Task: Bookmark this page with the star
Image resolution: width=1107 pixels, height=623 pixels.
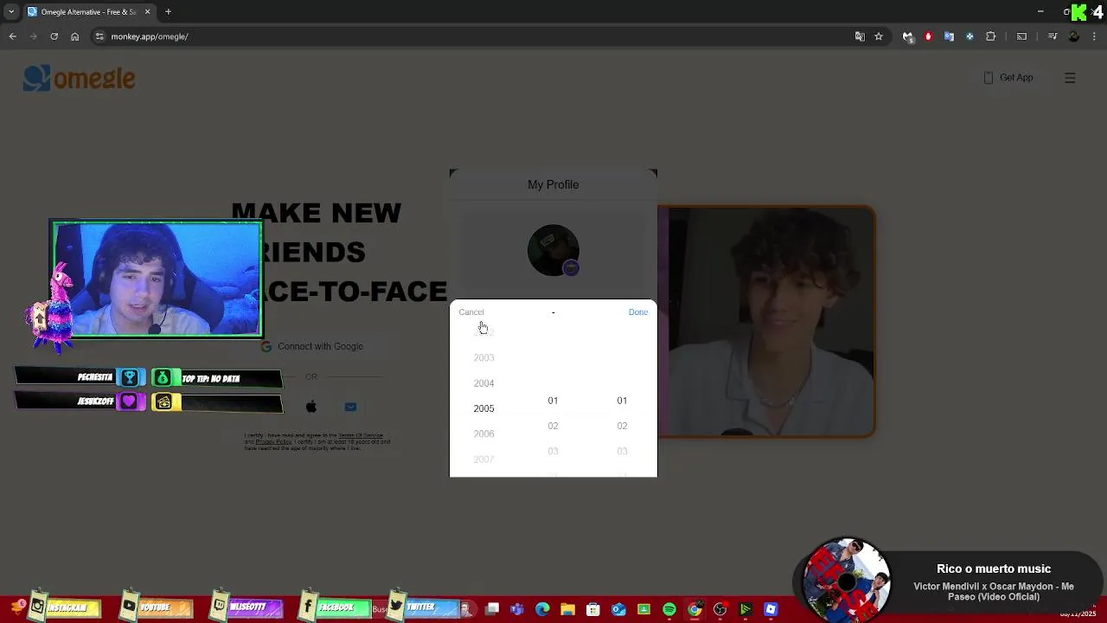Action: tap(879, 36)
